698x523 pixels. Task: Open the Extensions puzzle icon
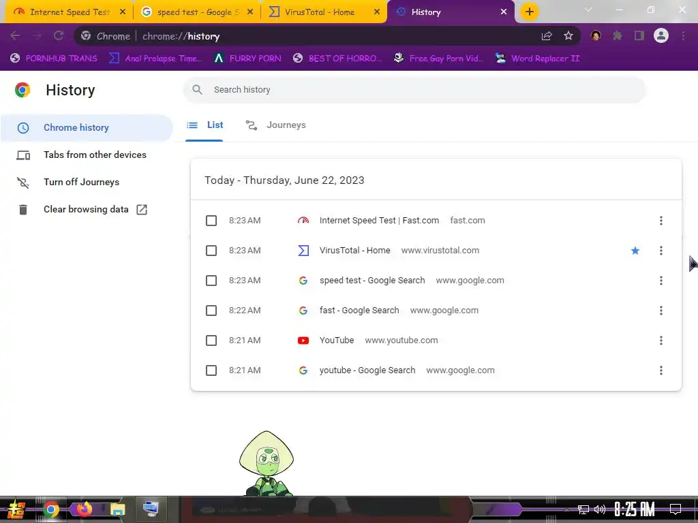618,35
